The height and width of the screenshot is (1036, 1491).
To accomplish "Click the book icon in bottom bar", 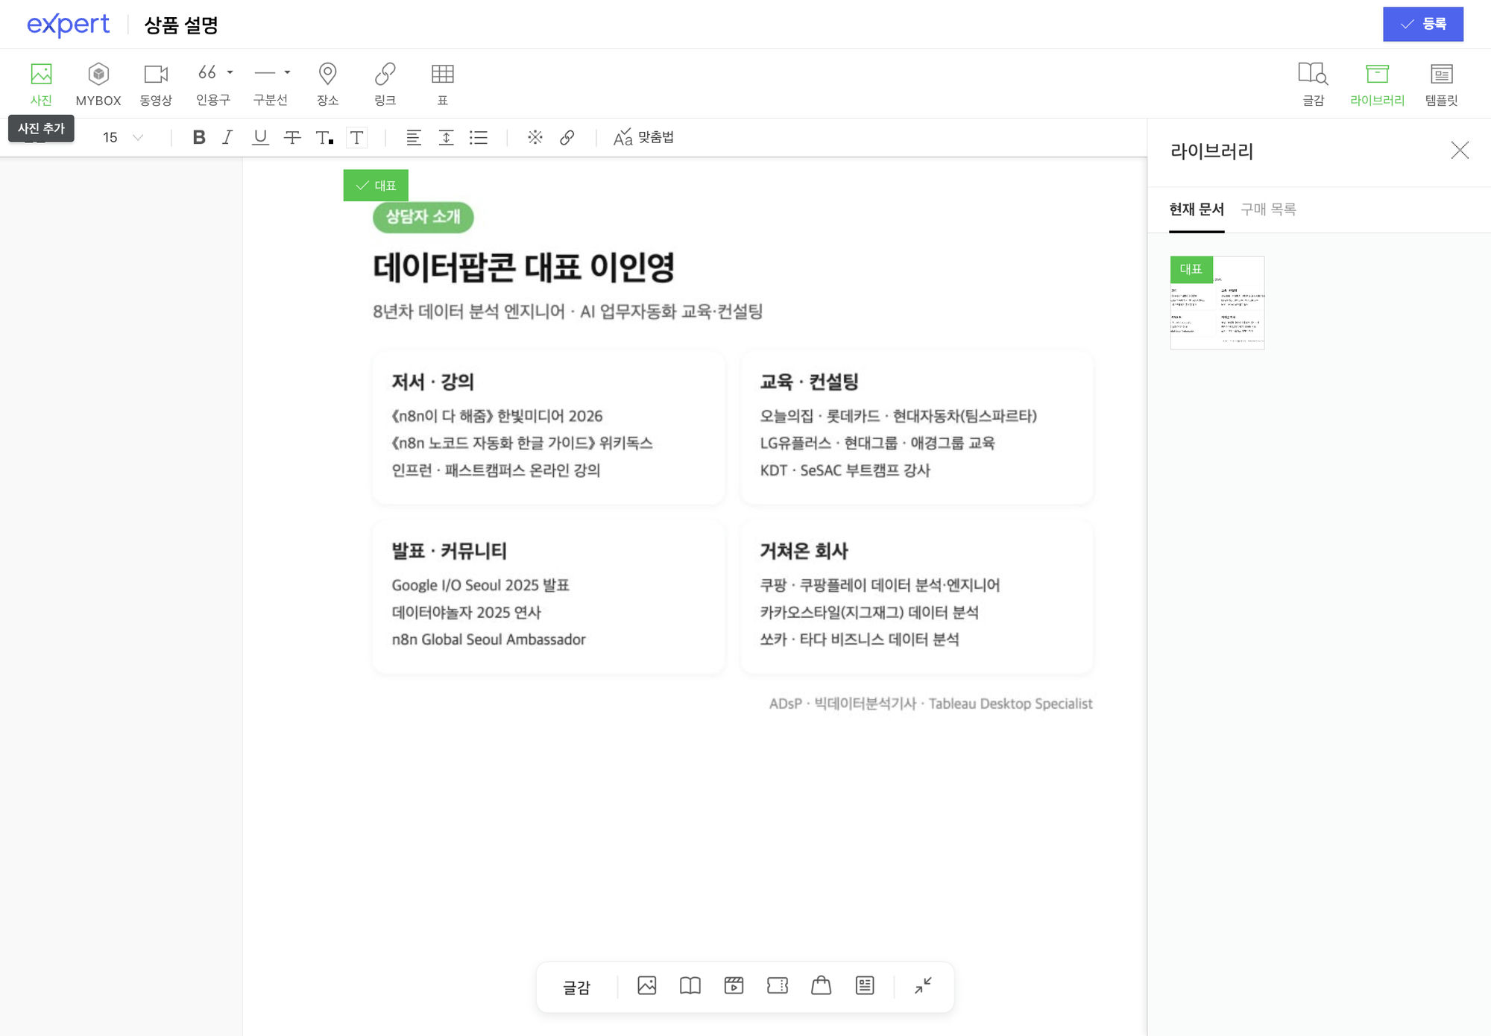I will pyautogui.click(x=690, y=985).
